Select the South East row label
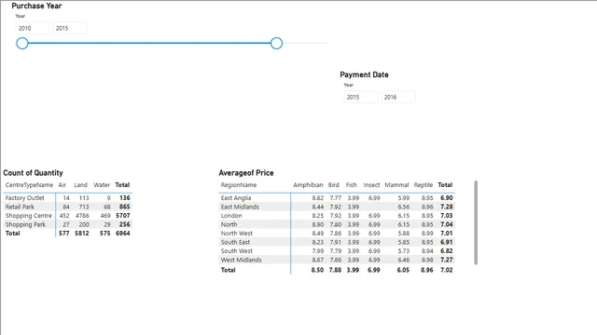597x335 pixels. pos(236,242)
